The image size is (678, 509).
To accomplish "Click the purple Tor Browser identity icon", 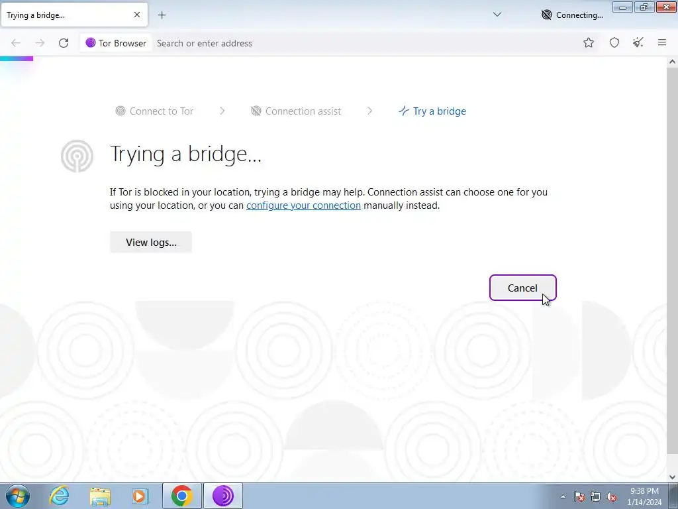I will point(90,43).
